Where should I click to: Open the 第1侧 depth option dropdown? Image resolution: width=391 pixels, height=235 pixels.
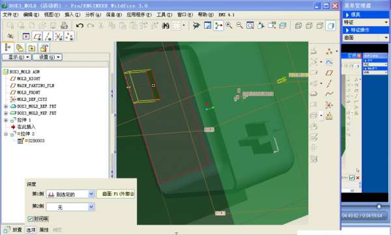click(x=91, y=193)
